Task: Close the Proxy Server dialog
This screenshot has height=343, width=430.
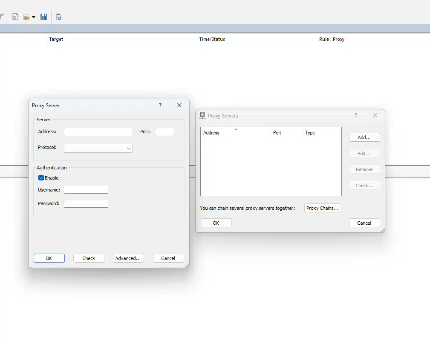Action: 179,105
